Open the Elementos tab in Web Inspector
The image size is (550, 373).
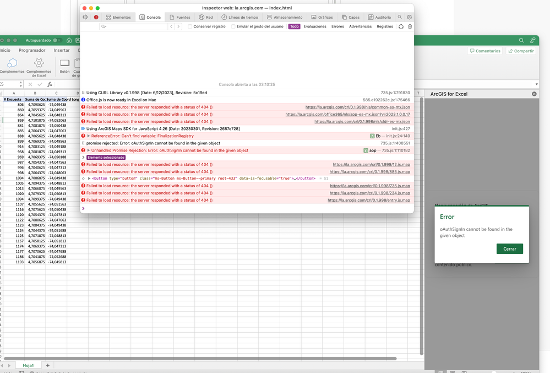click(x=118, y=17)
